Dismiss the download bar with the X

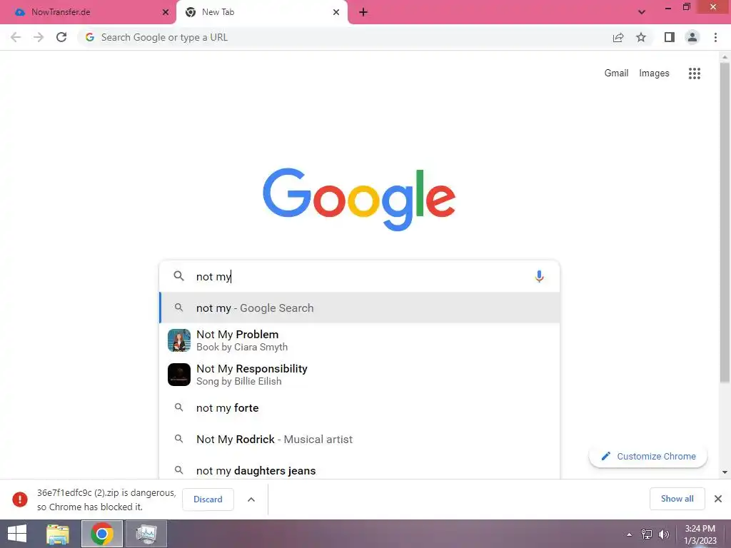(x=718, y=499)
